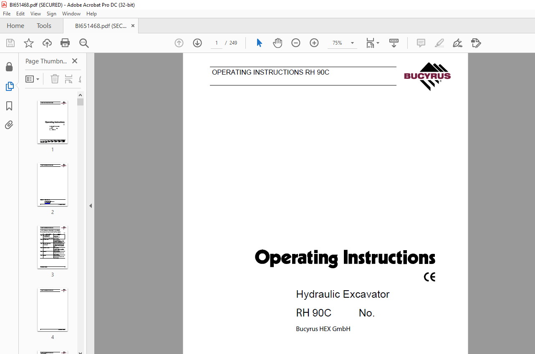This screenshot has width=535, height=354.
Task: Click the thumbnail panel scrollbar handle
Action: tap(80, 102)
